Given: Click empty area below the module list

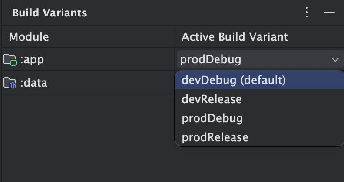Looking at the screenshot, I should tap(88, 138).
